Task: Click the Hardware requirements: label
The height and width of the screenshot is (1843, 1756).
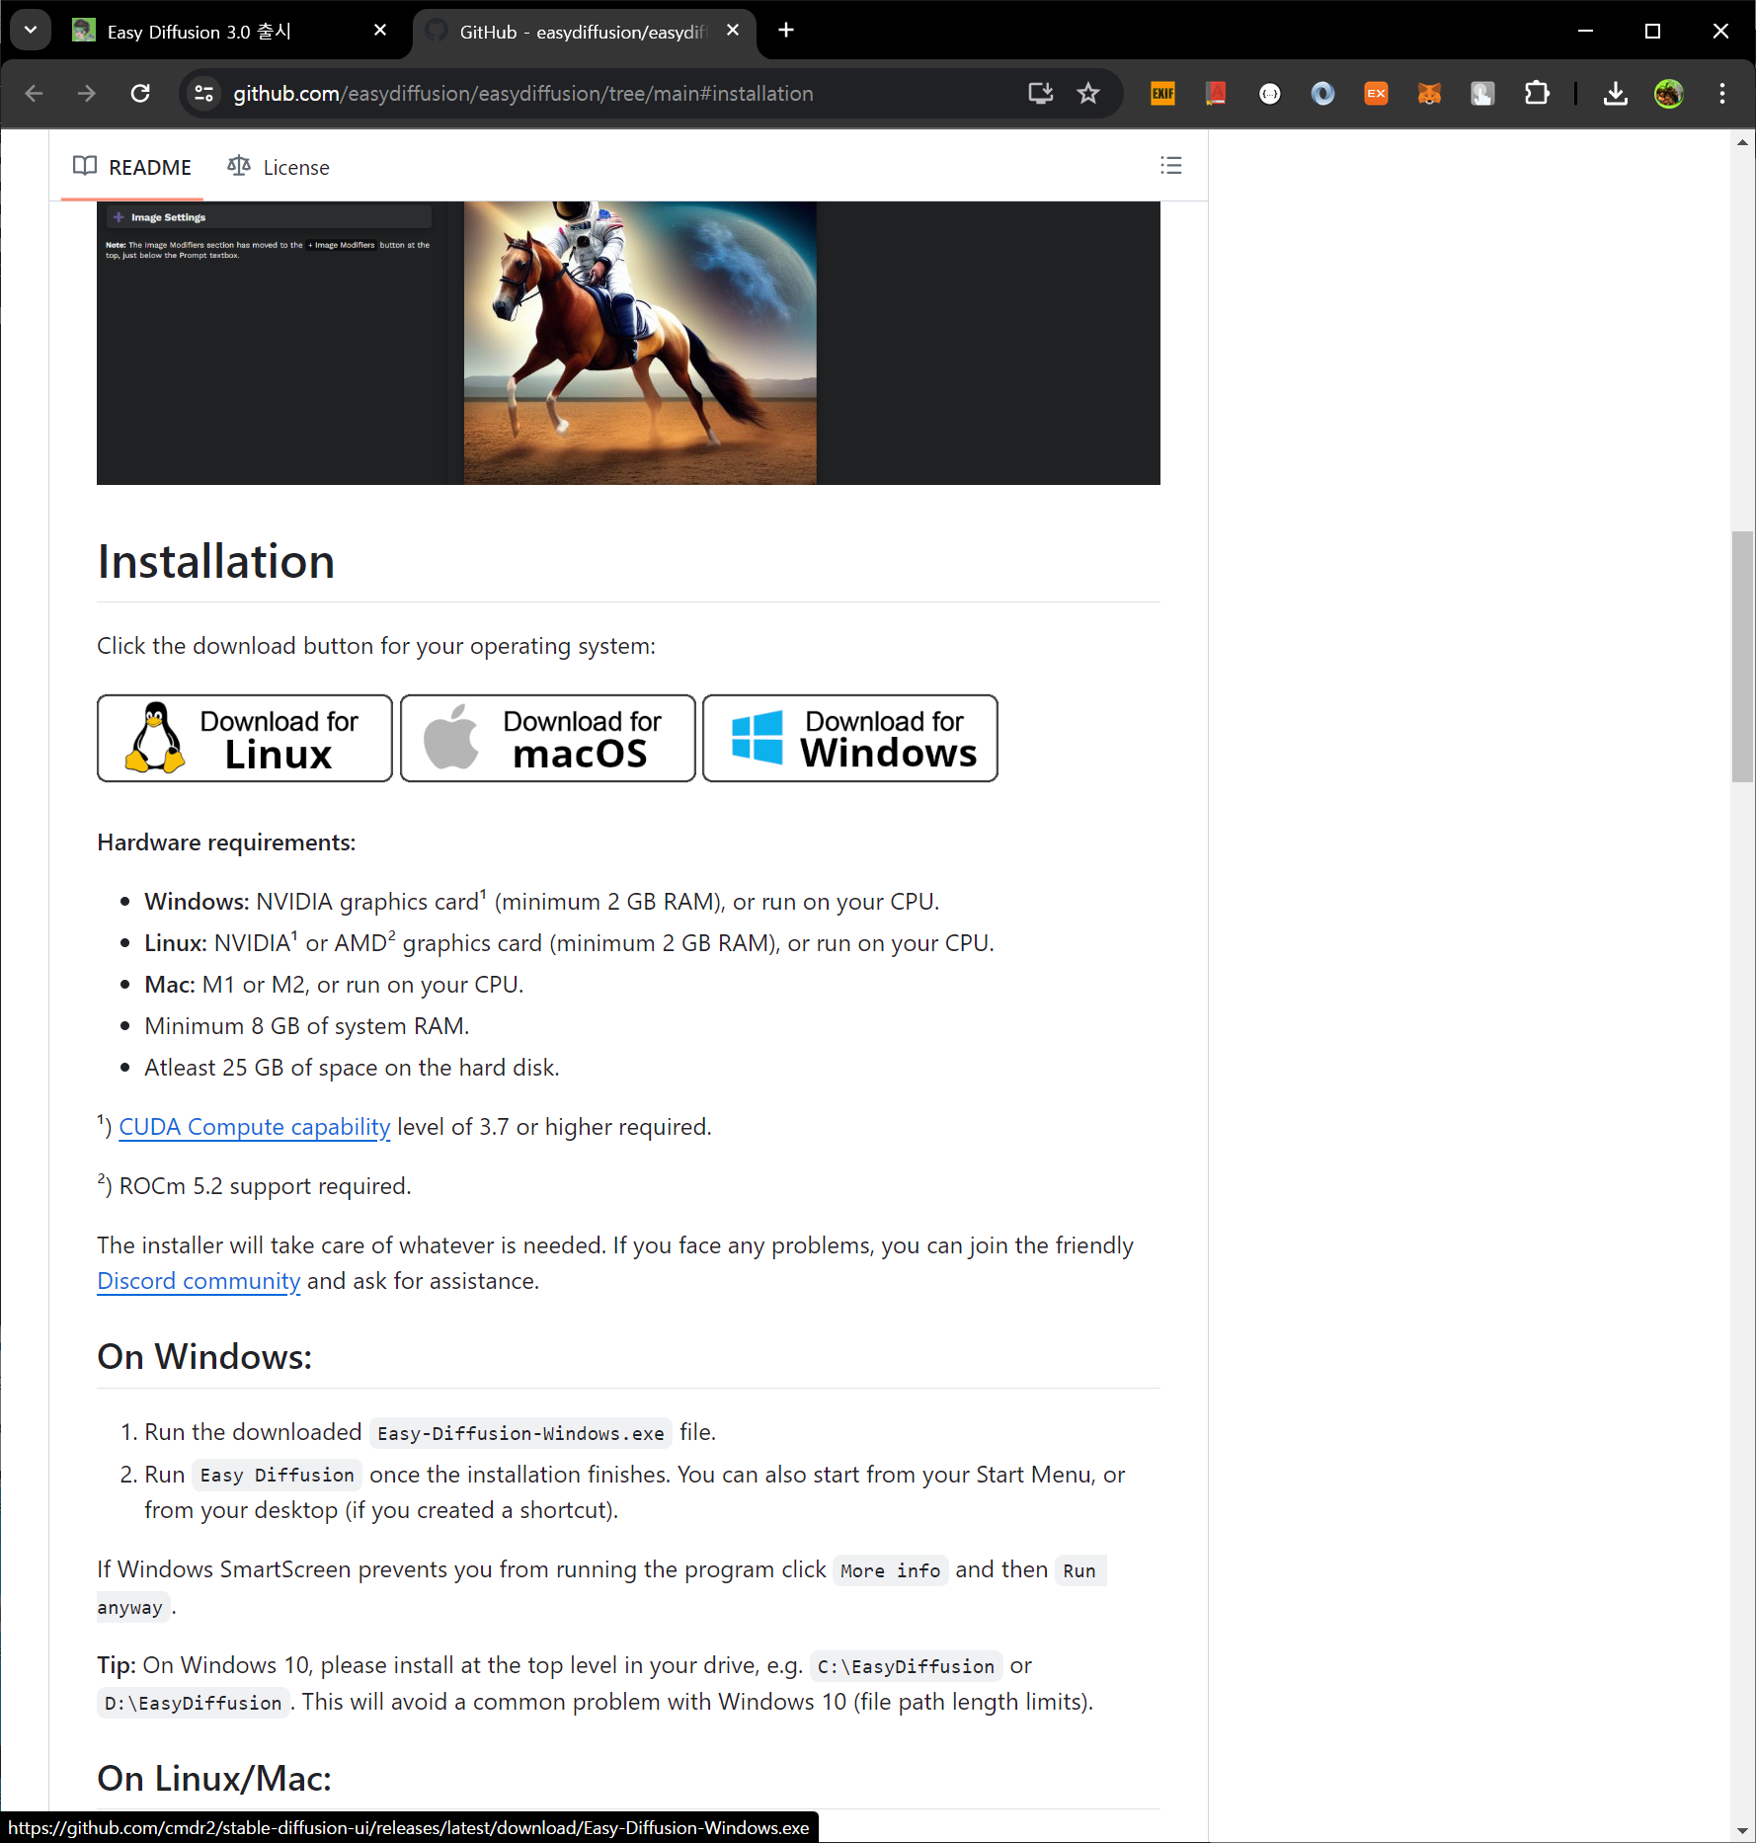Action: (x=226, y=842)
